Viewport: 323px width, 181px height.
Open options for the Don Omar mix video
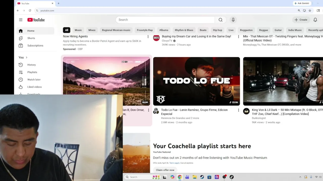coord(148,110)
